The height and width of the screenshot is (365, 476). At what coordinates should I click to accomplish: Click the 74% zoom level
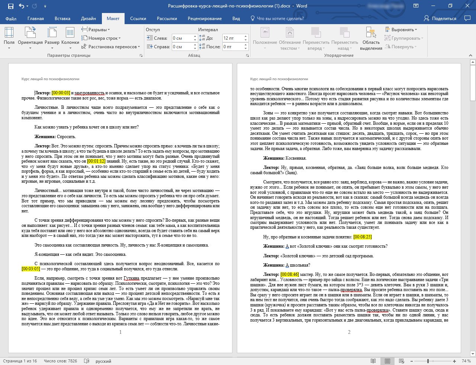tap(466, 361)
